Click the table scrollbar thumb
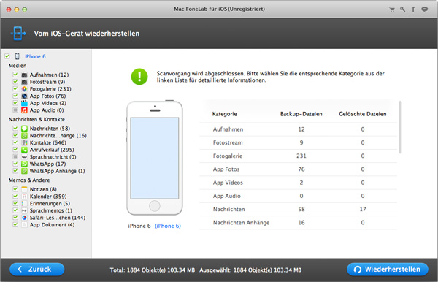 coord(400,127)
